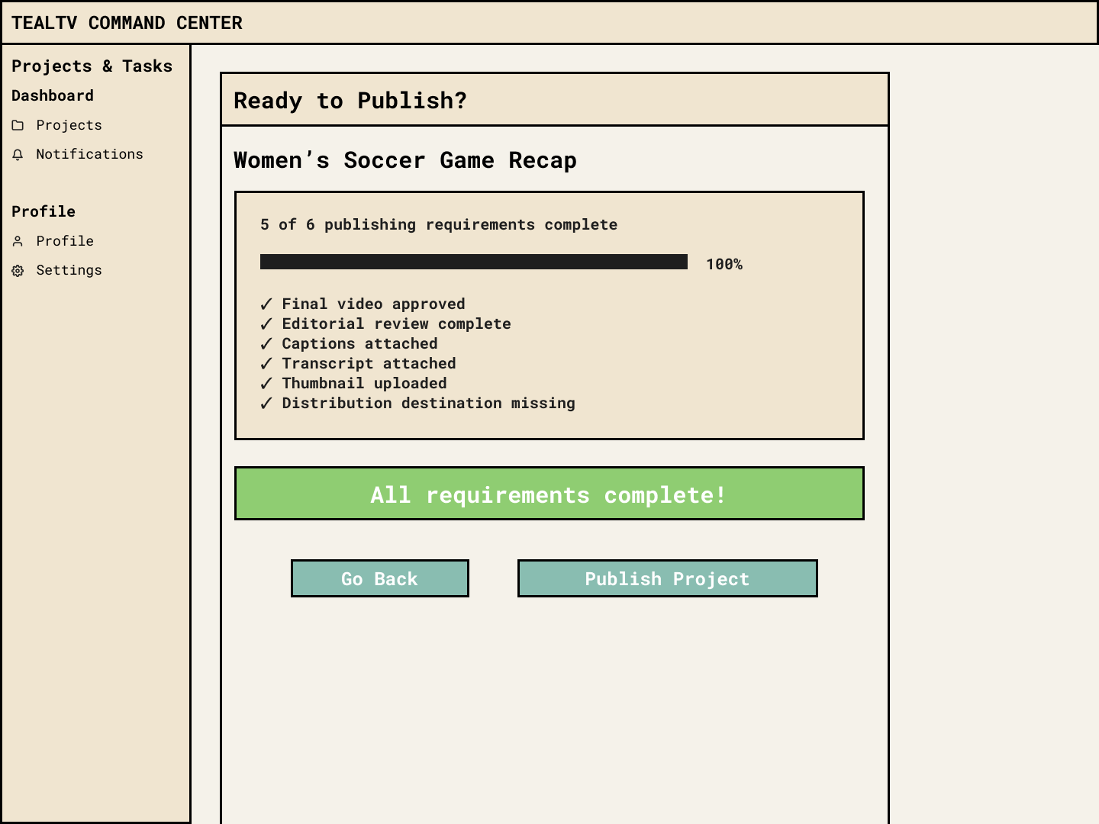Click the Projects folder icon
This screenshot has height=824, width=1099.
pyautogui.click(x=18, y=125)
